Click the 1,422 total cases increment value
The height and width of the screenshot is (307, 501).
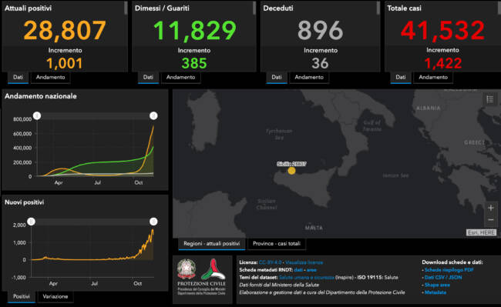(x=443, y=63)
